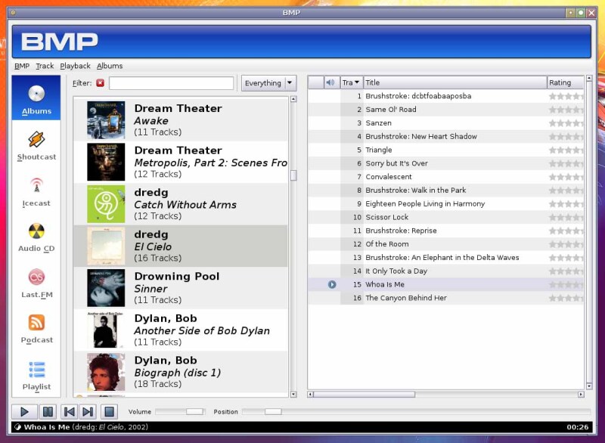Select the Catch Without Arms album cover
Screen dimensions: 605x443
tap(106, 204)
